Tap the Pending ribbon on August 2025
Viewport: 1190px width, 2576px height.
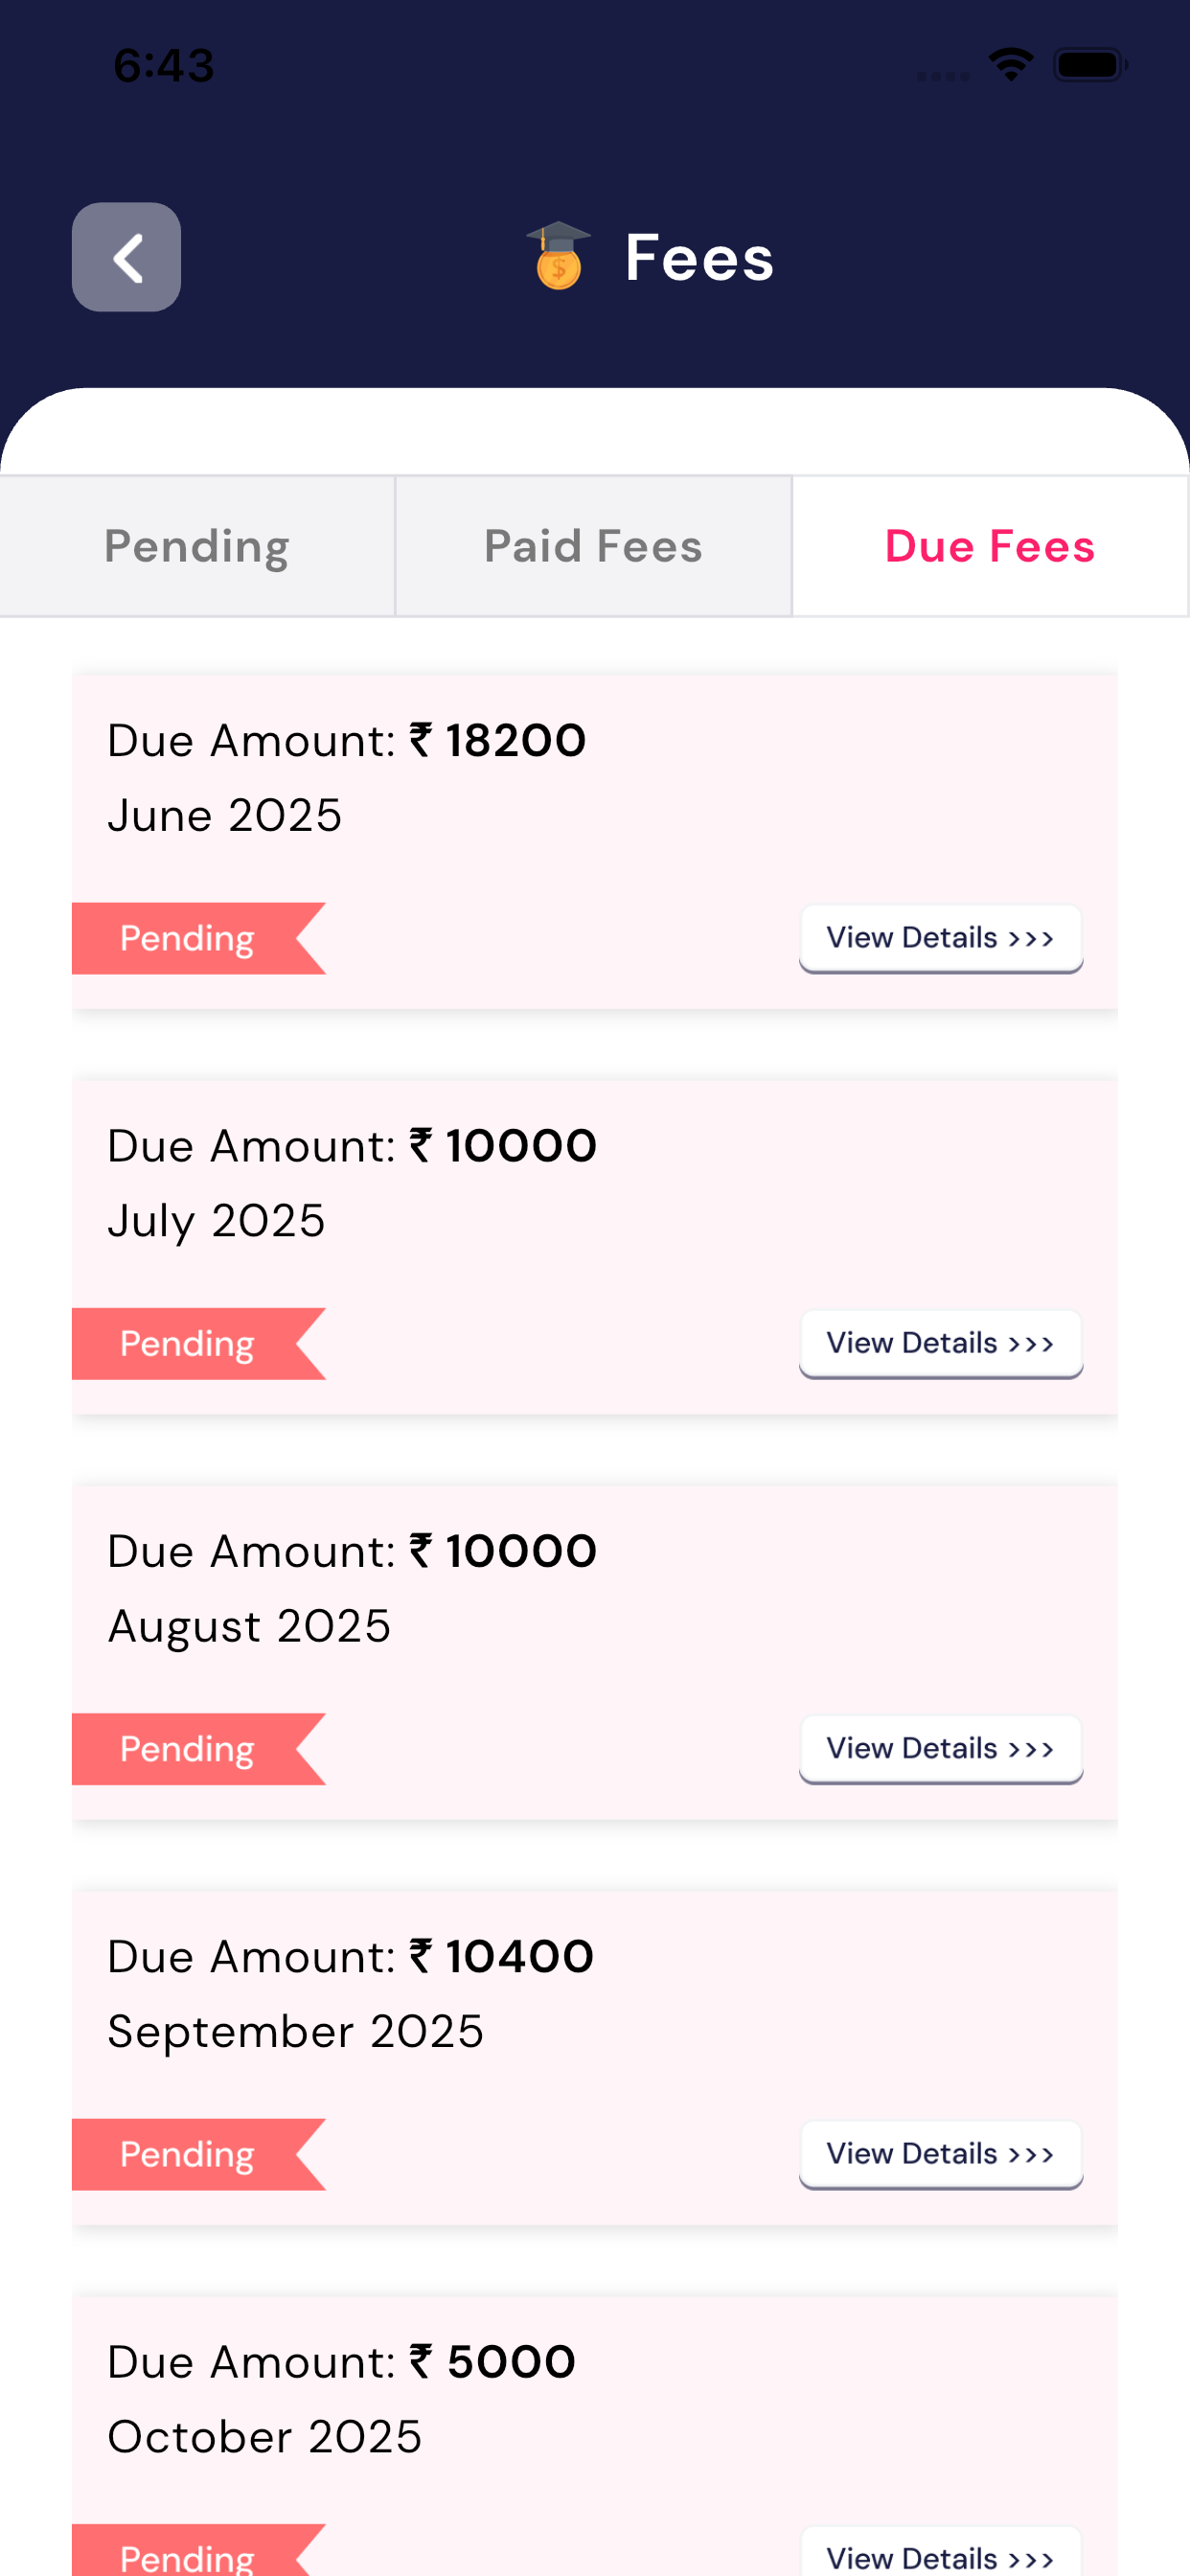pos(188,1748)
